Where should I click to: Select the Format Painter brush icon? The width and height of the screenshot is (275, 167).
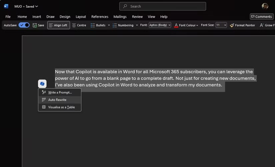click(x=232, y=25)
